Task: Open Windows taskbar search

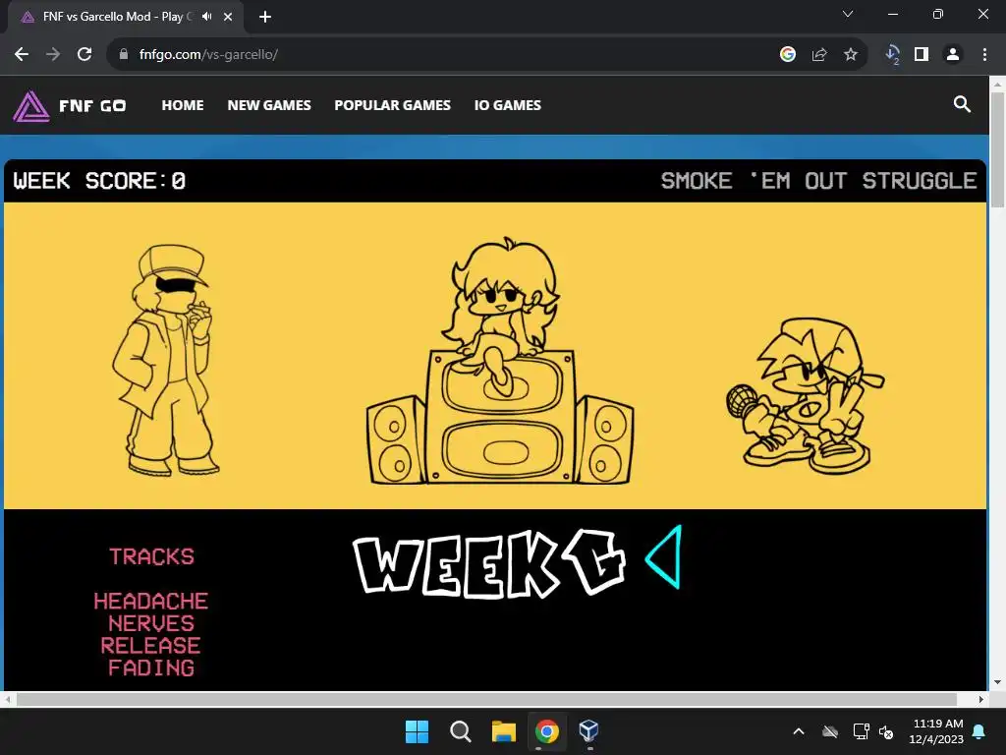Action: click(x=460, y=731)
